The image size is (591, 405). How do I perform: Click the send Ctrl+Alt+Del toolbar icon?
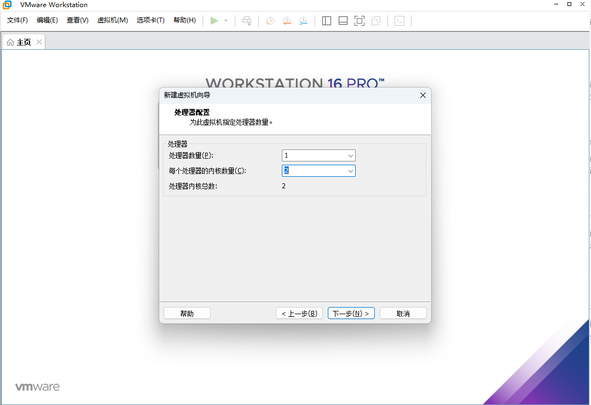(x=247, y=21)
